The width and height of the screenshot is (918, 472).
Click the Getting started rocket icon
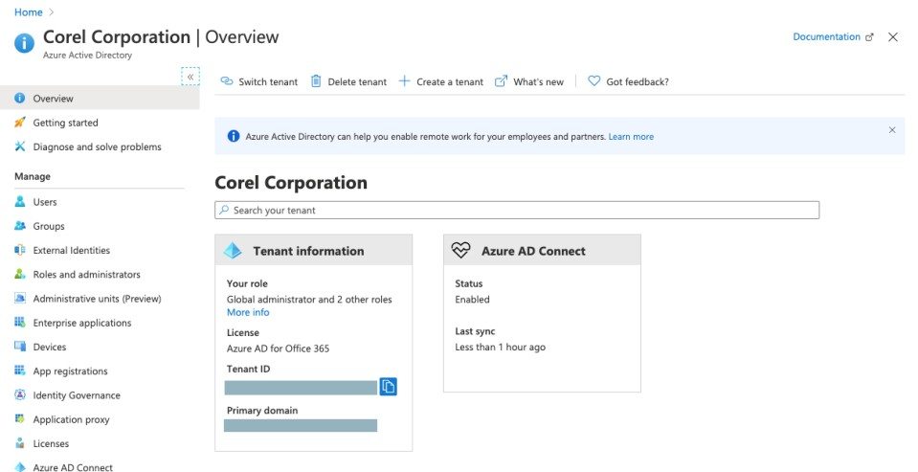[x=20, y=123]
